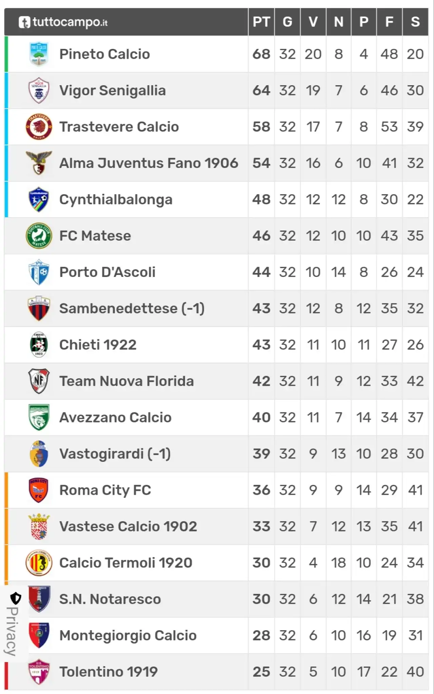
Task: Click the tuttocampo.it logo in header
Action: coord(63,22)
